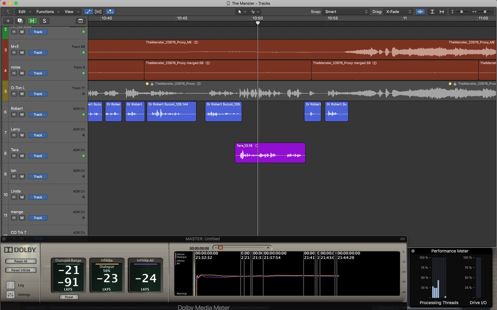Click the lock icon on O-Ton L region
Image resolution: width=497 pixels, height=310 pixels.
tap(152, 84)
